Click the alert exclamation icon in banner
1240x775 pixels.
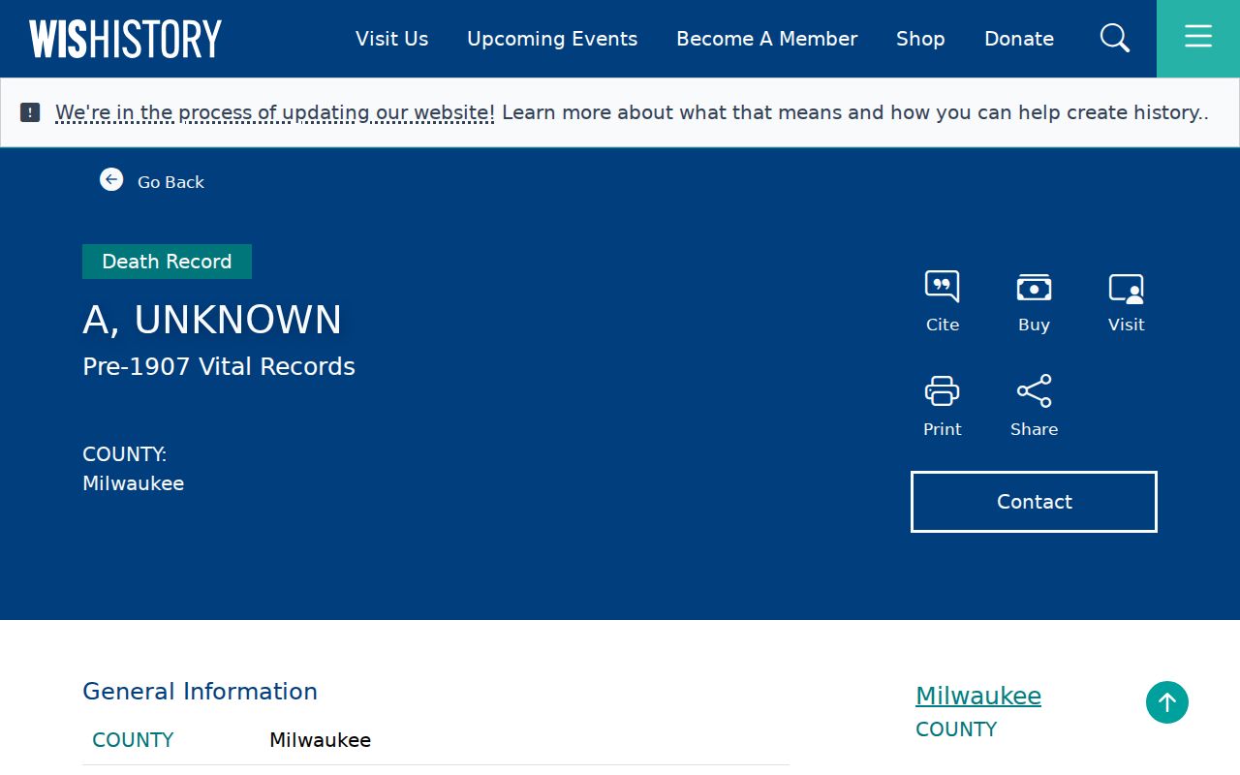point(30,112)
